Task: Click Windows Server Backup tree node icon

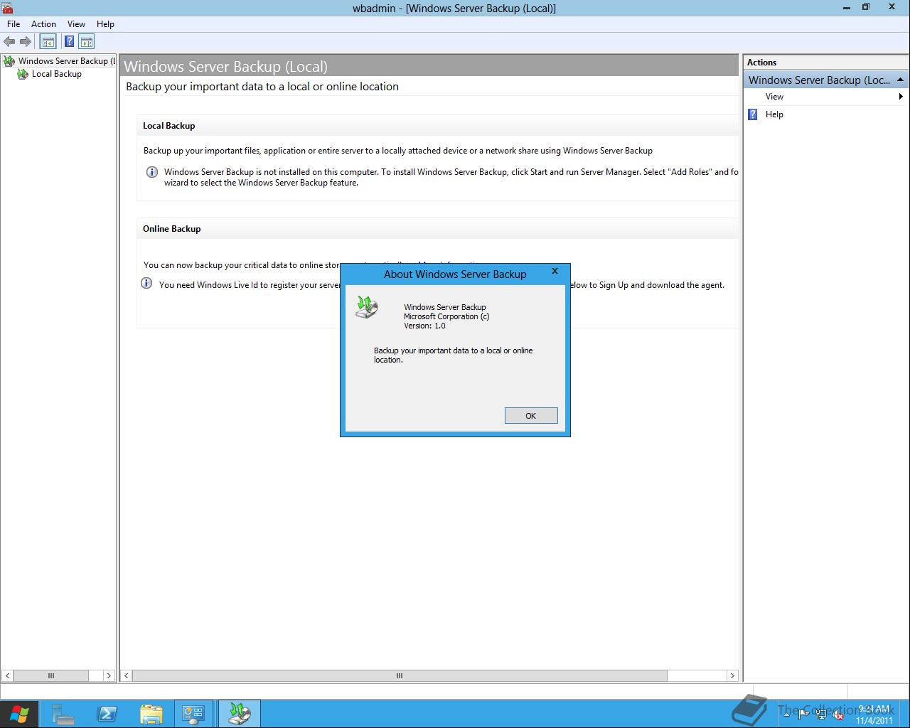Action: click(x=9, y=61)
